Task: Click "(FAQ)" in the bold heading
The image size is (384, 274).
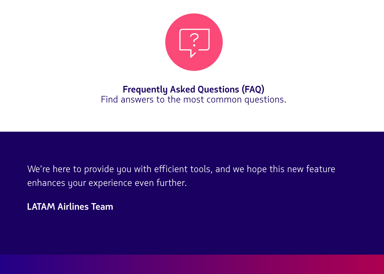Action: coord(253,89)
